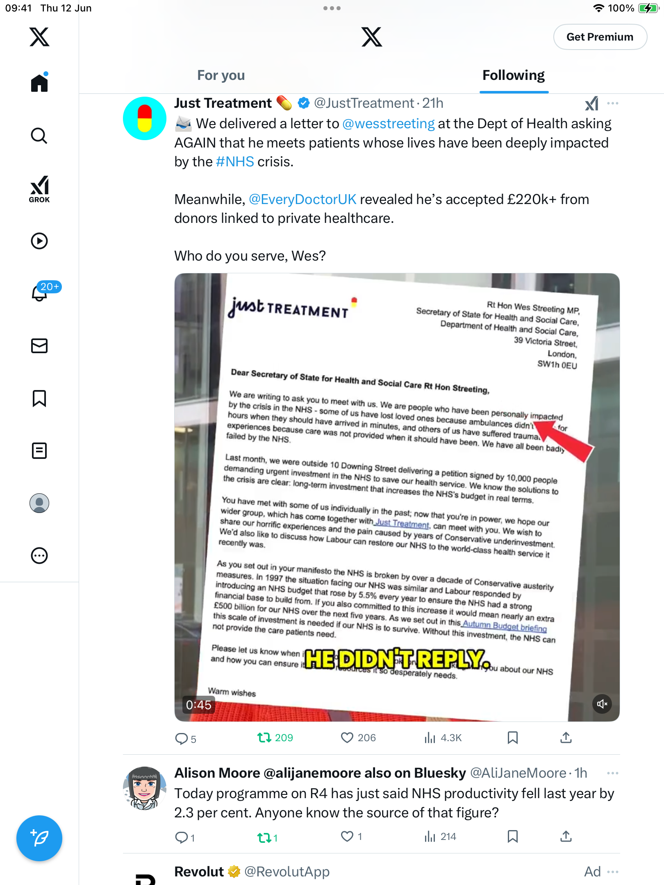Screen dimensions: 664x885
Task: Open Bookmarks in the sidebar
Action: click(39, 398)
